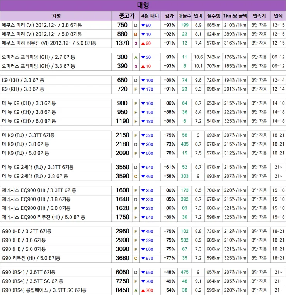This screenshot has width=286, height=295.
Task: Click the 대형 title header
Action: pyautogui.click(x=143, y=5)
